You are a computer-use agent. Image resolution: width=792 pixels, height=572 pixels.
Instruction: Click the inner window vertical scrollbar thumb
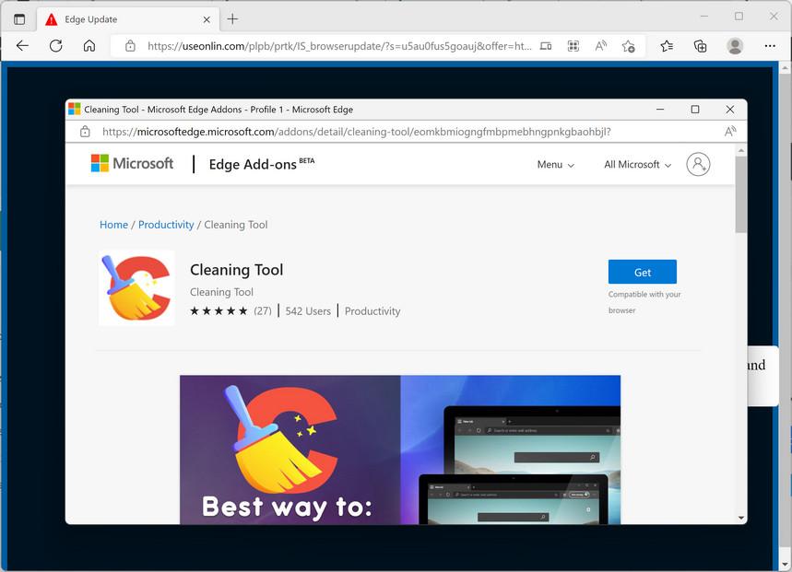click(x=741, y=194)
